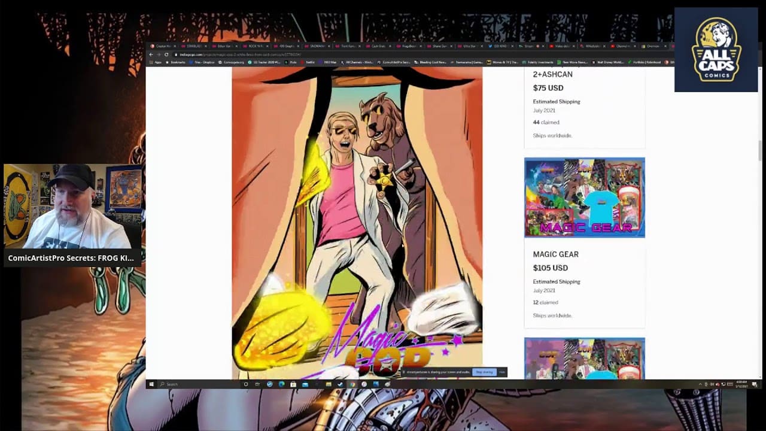Image resolution: width=766 pixels, height=431 pixels.
Task: Open Task View on the taskbar
Action: (x=257, y=384)
